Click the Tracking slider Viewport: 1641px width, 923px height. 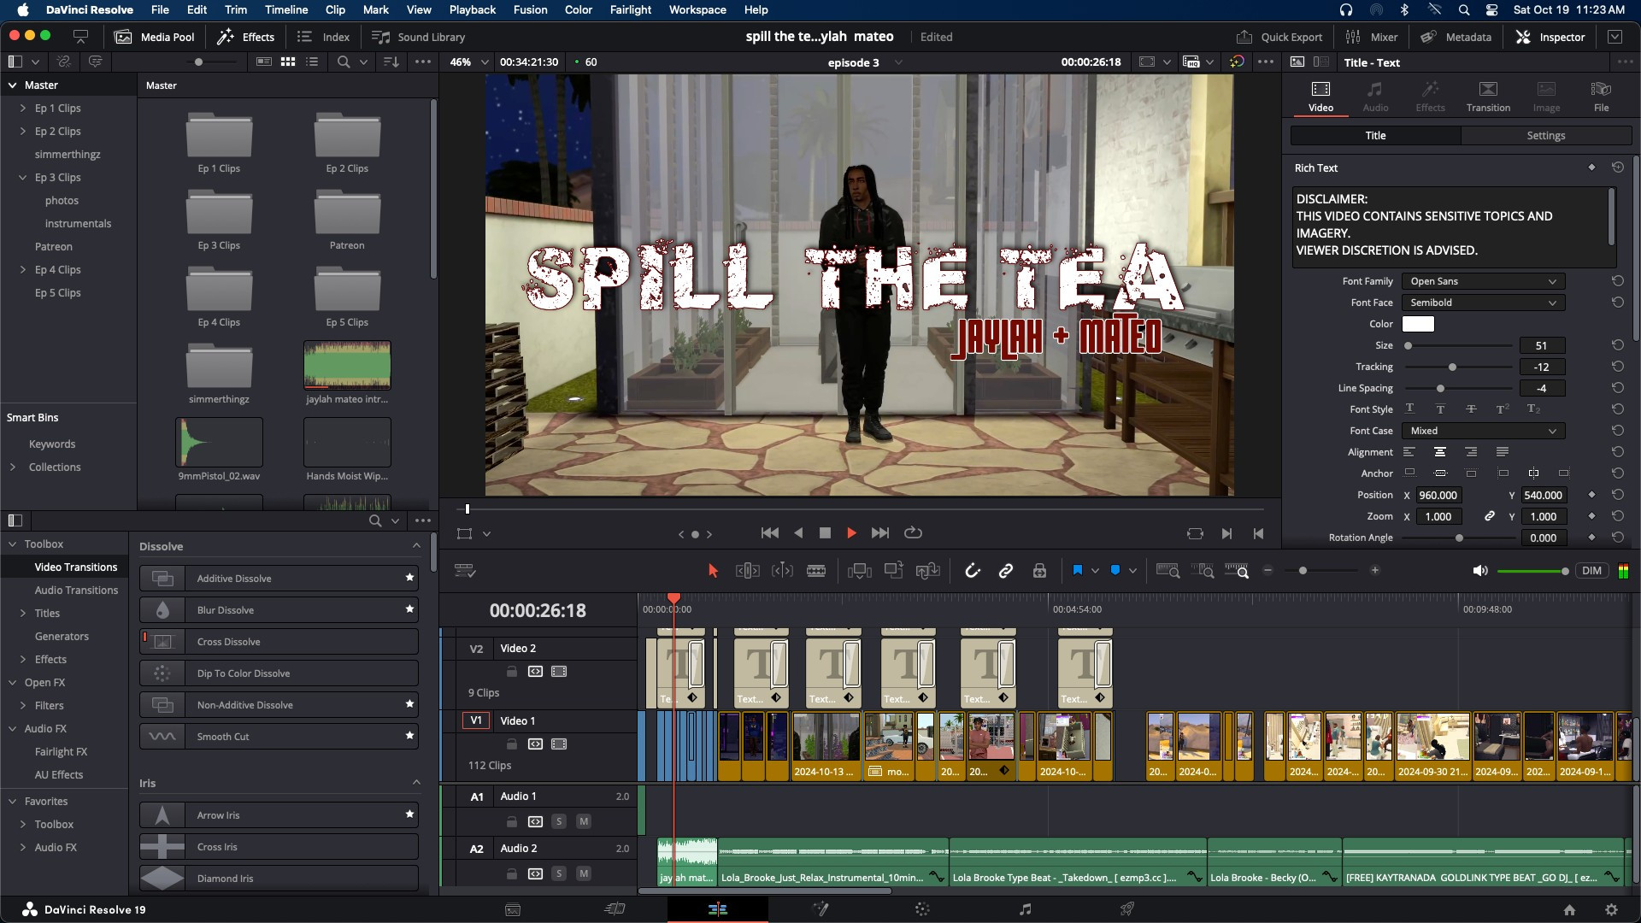click(x=1459, y=367)
